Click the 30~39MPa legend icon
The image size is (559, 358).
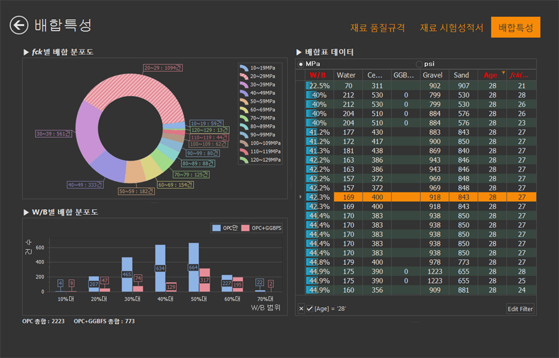tap(244, 85)
